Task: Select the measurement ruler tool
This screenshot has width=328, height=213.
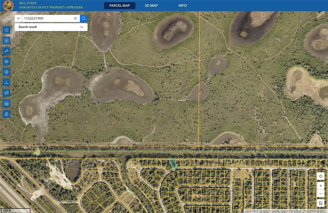Action: pyautogui.click(x=7, y=51)
